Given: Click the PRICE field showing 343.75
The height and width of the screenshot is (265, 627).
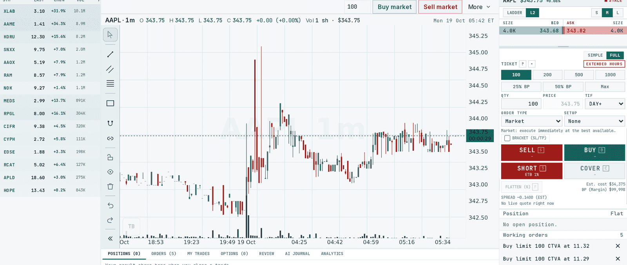Looking at the screenshot, I should (x=563, y=104).
